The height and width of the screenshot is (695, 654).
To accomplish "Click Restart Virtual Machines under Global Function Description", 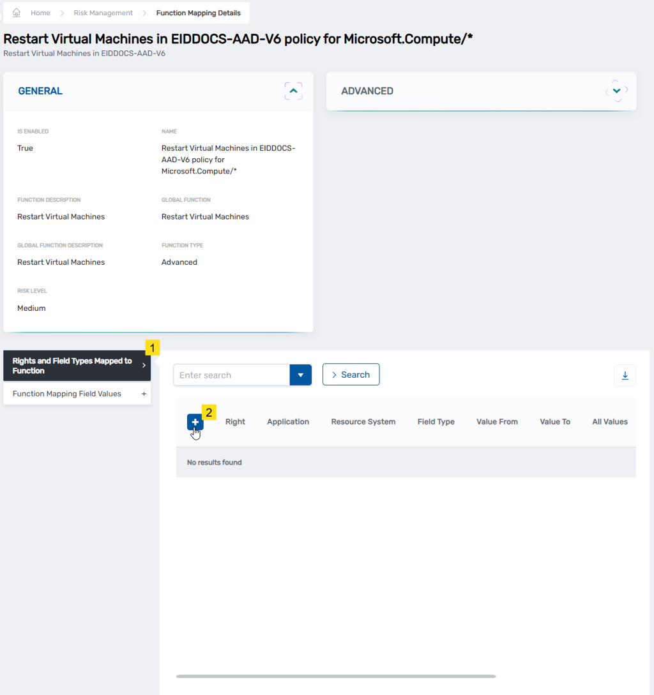I will (x=61, y=262).
